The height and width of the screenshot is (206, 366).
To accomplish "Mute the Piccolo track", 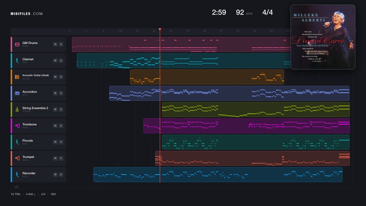I will (55, 142).
